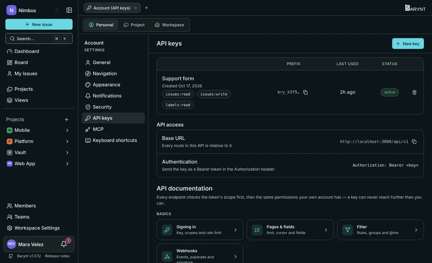Focus the Search field
Screen dimensions: 432x263
pos(39,38)
